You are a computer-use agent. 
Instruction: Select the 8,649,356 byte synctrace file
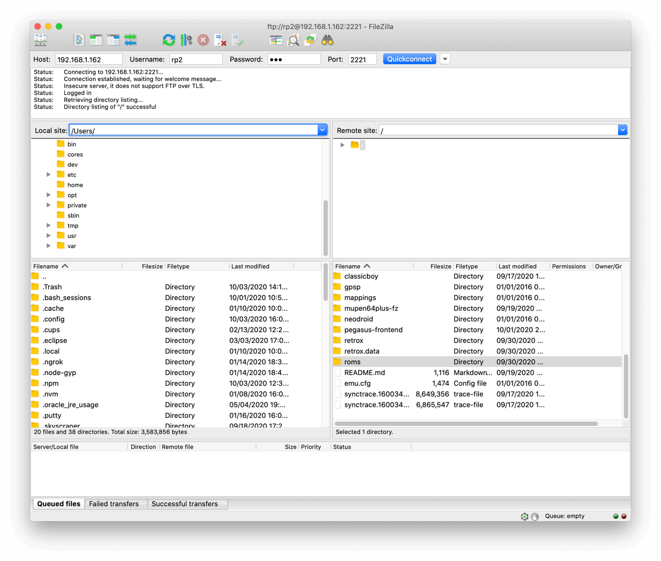[477, 394]
